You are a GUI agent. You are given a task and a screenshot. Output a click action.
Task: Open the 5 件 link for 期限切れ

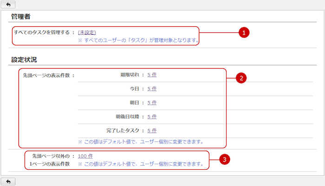[x=152, y=74]
